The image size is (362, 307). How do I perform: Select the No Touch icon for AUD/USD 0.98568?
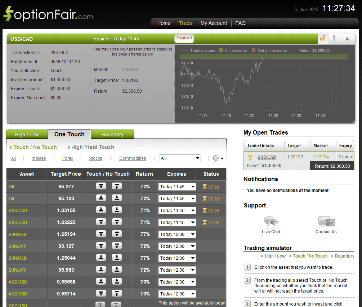116,282
